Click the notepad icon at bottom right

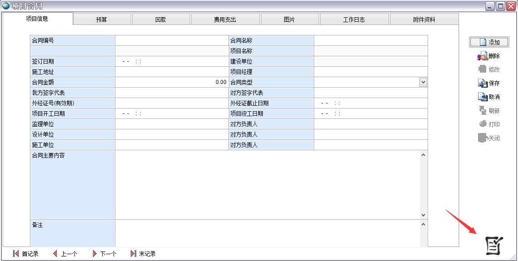(494, 246)
